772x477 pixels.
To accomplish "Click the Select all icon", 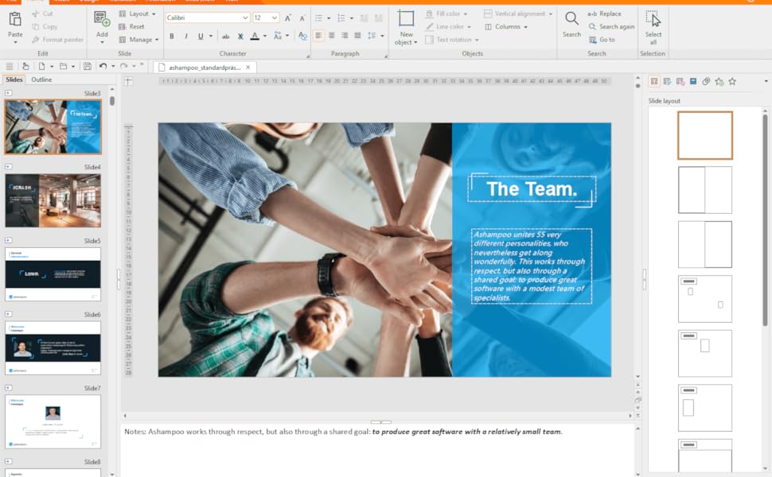I will pos(653,19).
